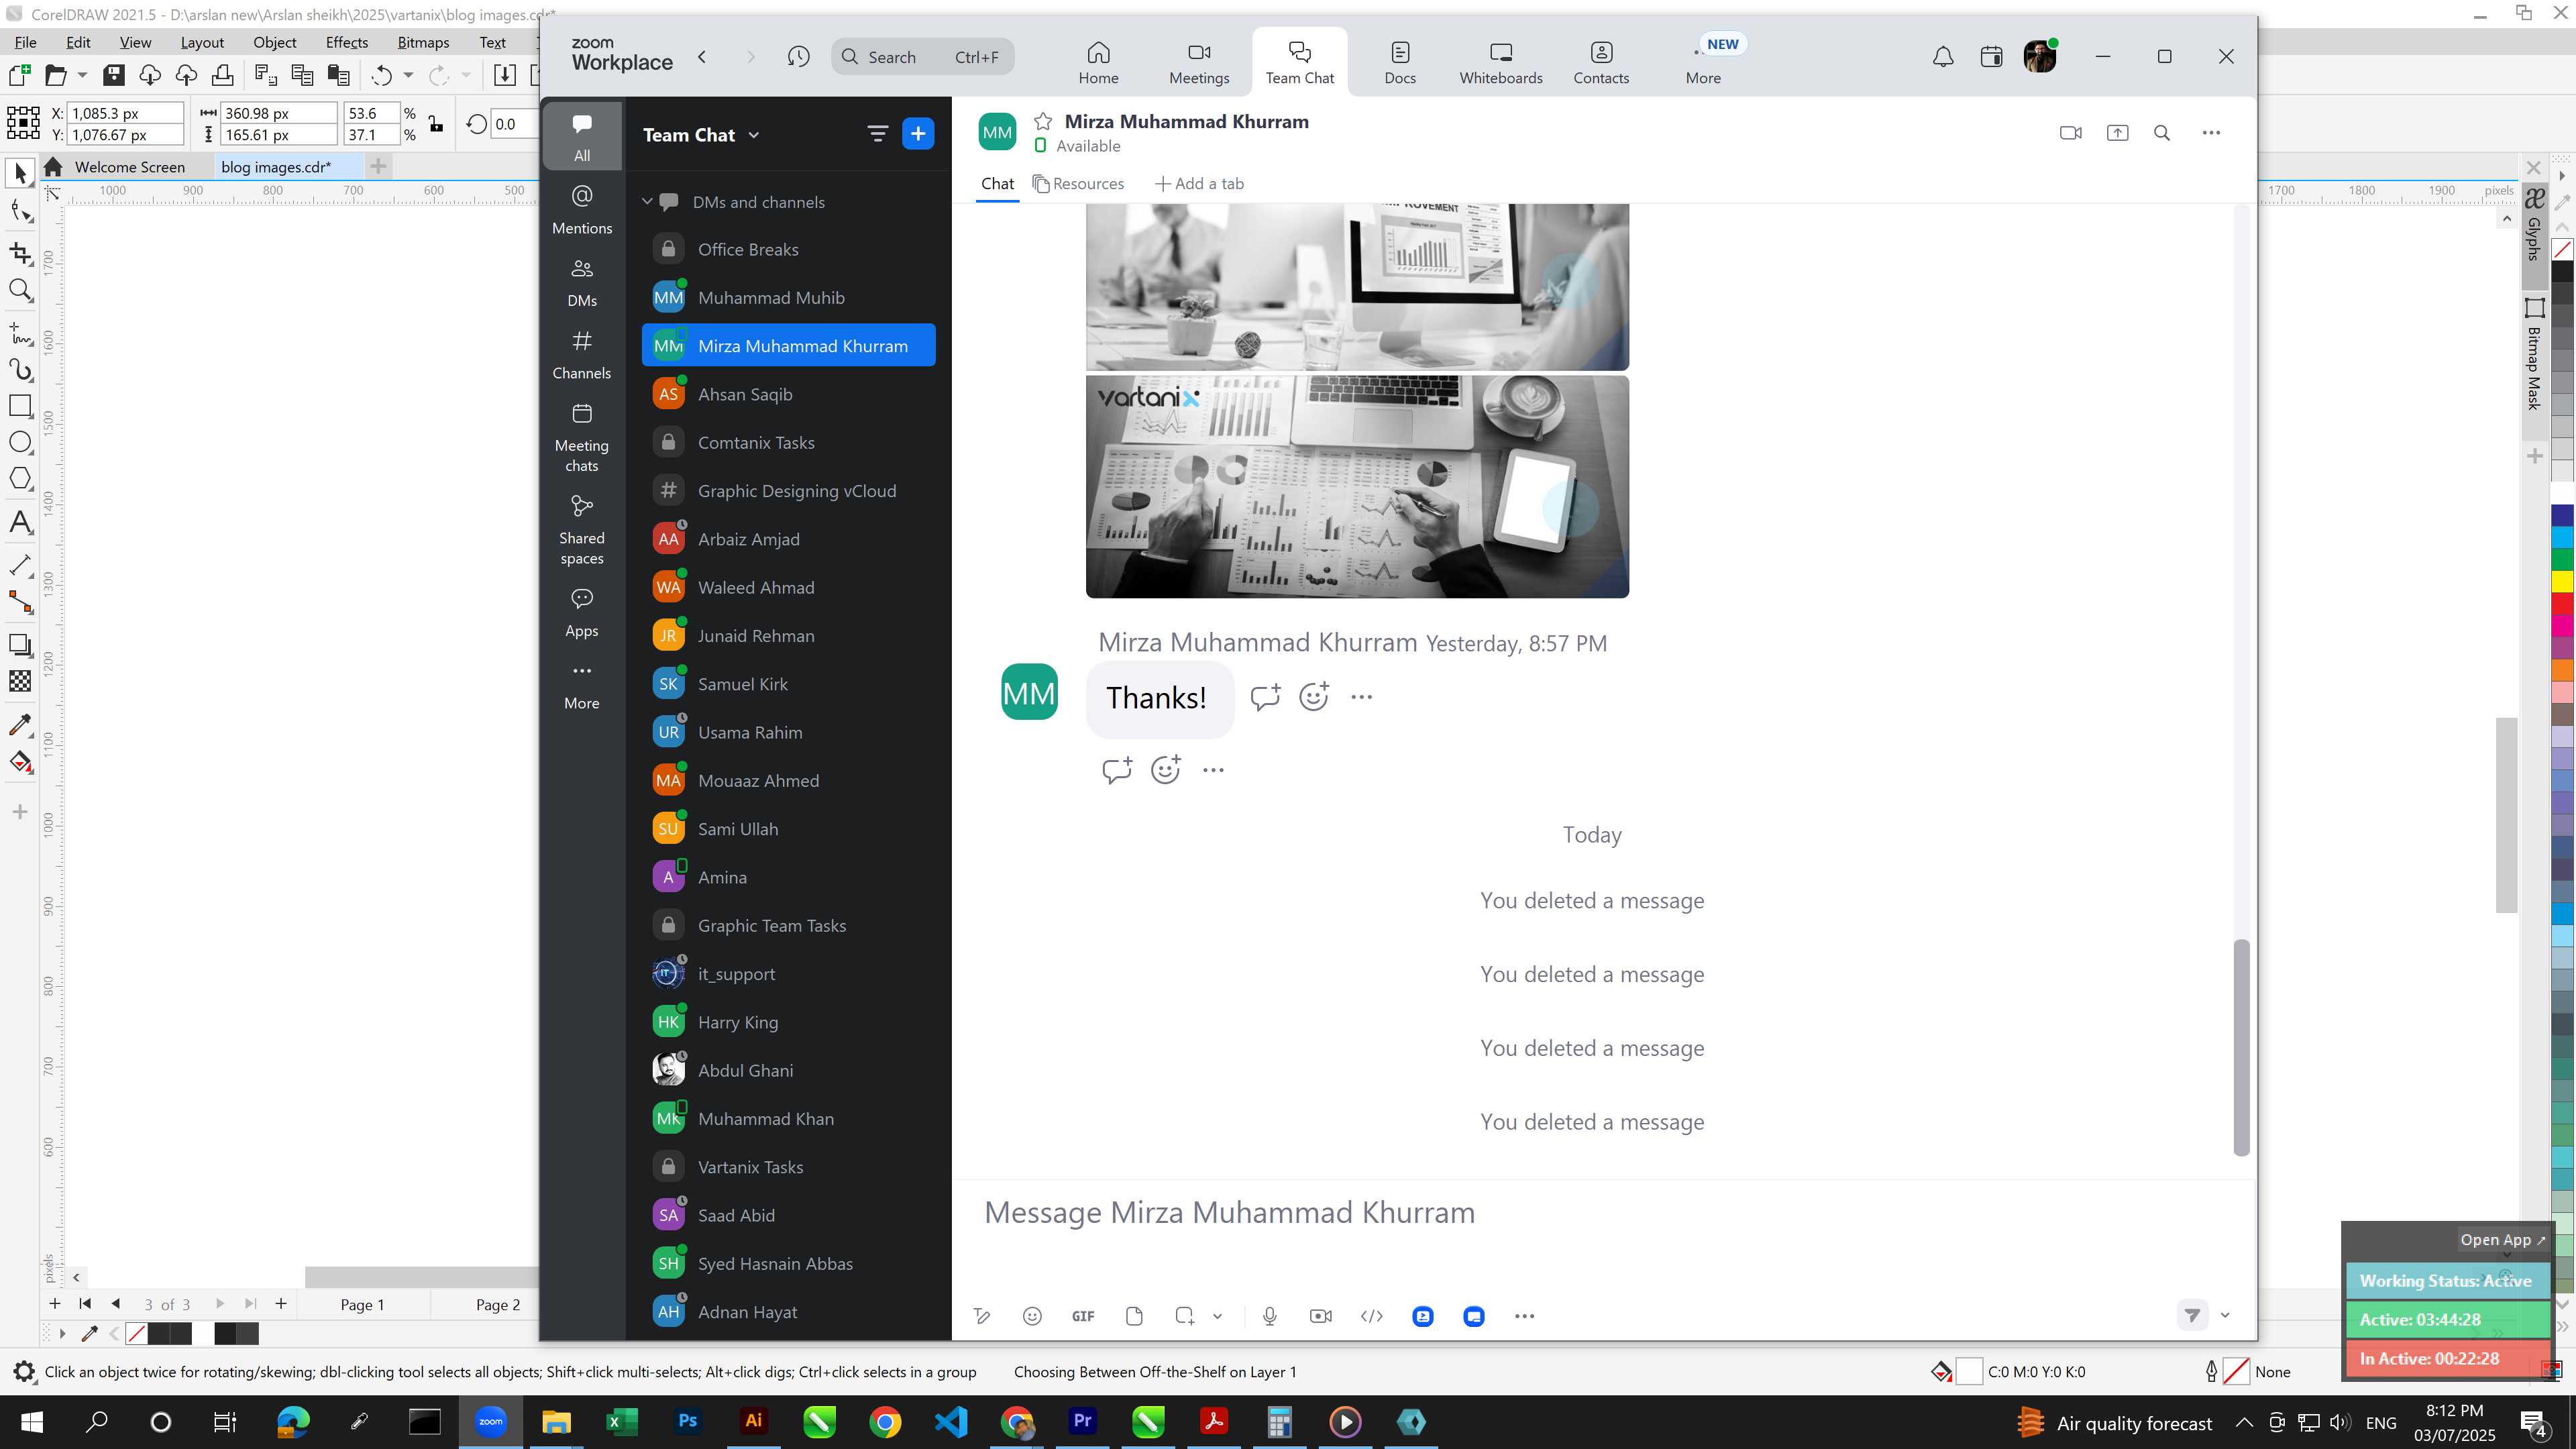The image size is (2576, 1449).
Task: Open the vartanix blog image thumbnail
Action: 1357,487
